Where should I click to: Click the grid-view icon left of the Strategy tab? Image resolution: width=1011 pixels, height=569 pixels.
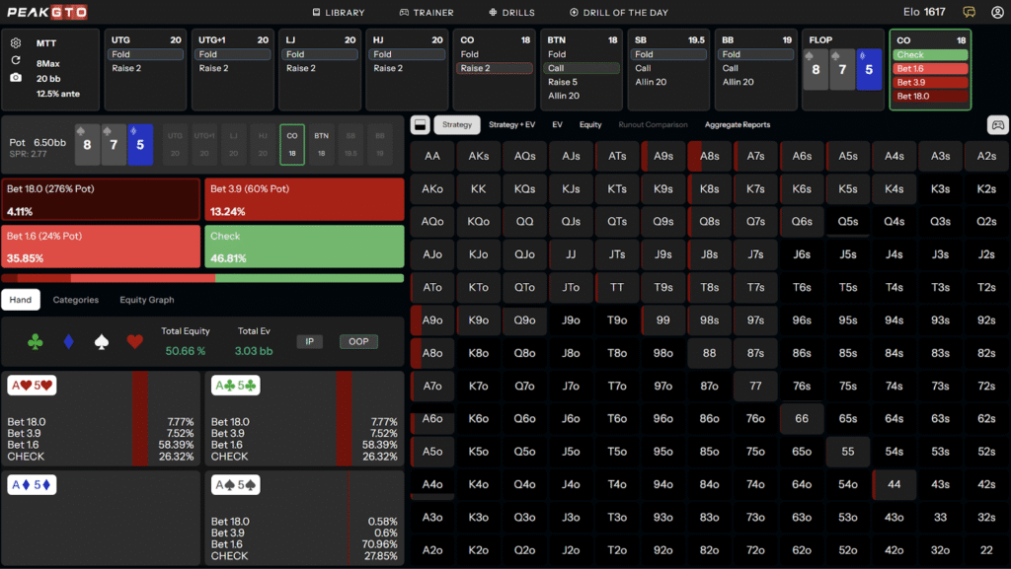point(420,124)
